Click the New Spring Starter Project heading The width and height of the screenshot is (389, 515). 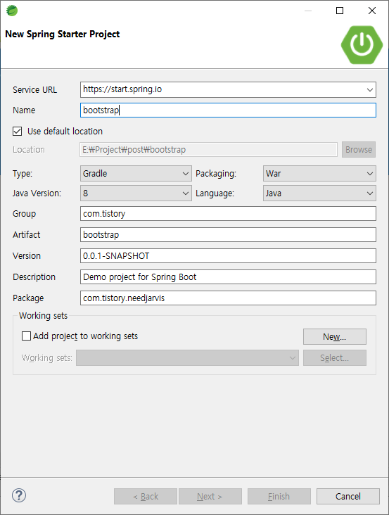tap(63, 34)
